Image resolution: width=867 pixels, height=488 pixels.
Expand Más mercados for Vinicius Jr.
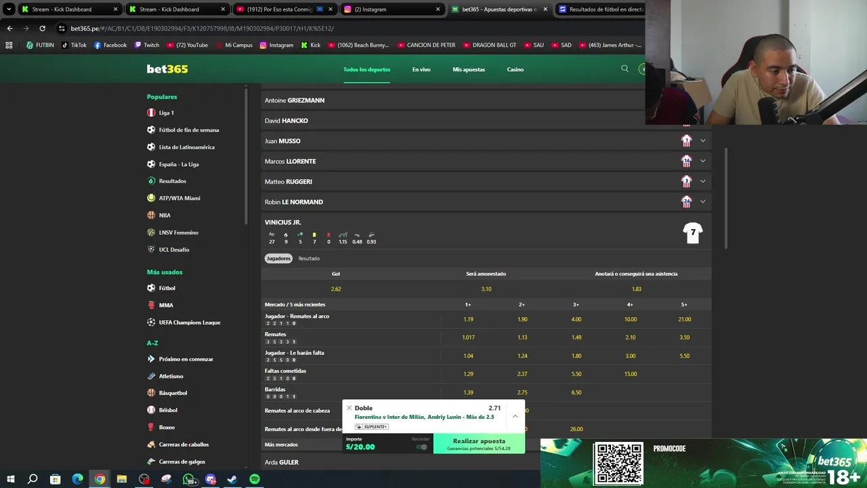pos(281,445)
